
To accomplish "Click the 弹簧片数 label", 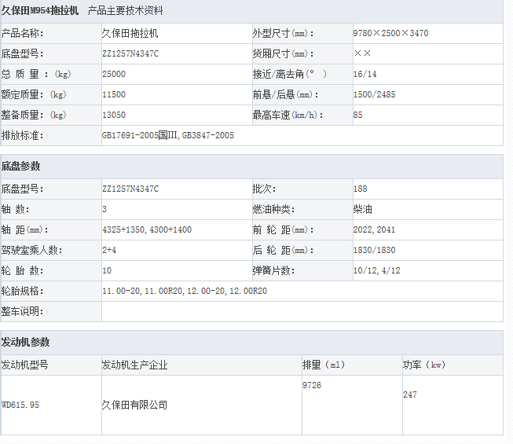I will coord(273,270).
